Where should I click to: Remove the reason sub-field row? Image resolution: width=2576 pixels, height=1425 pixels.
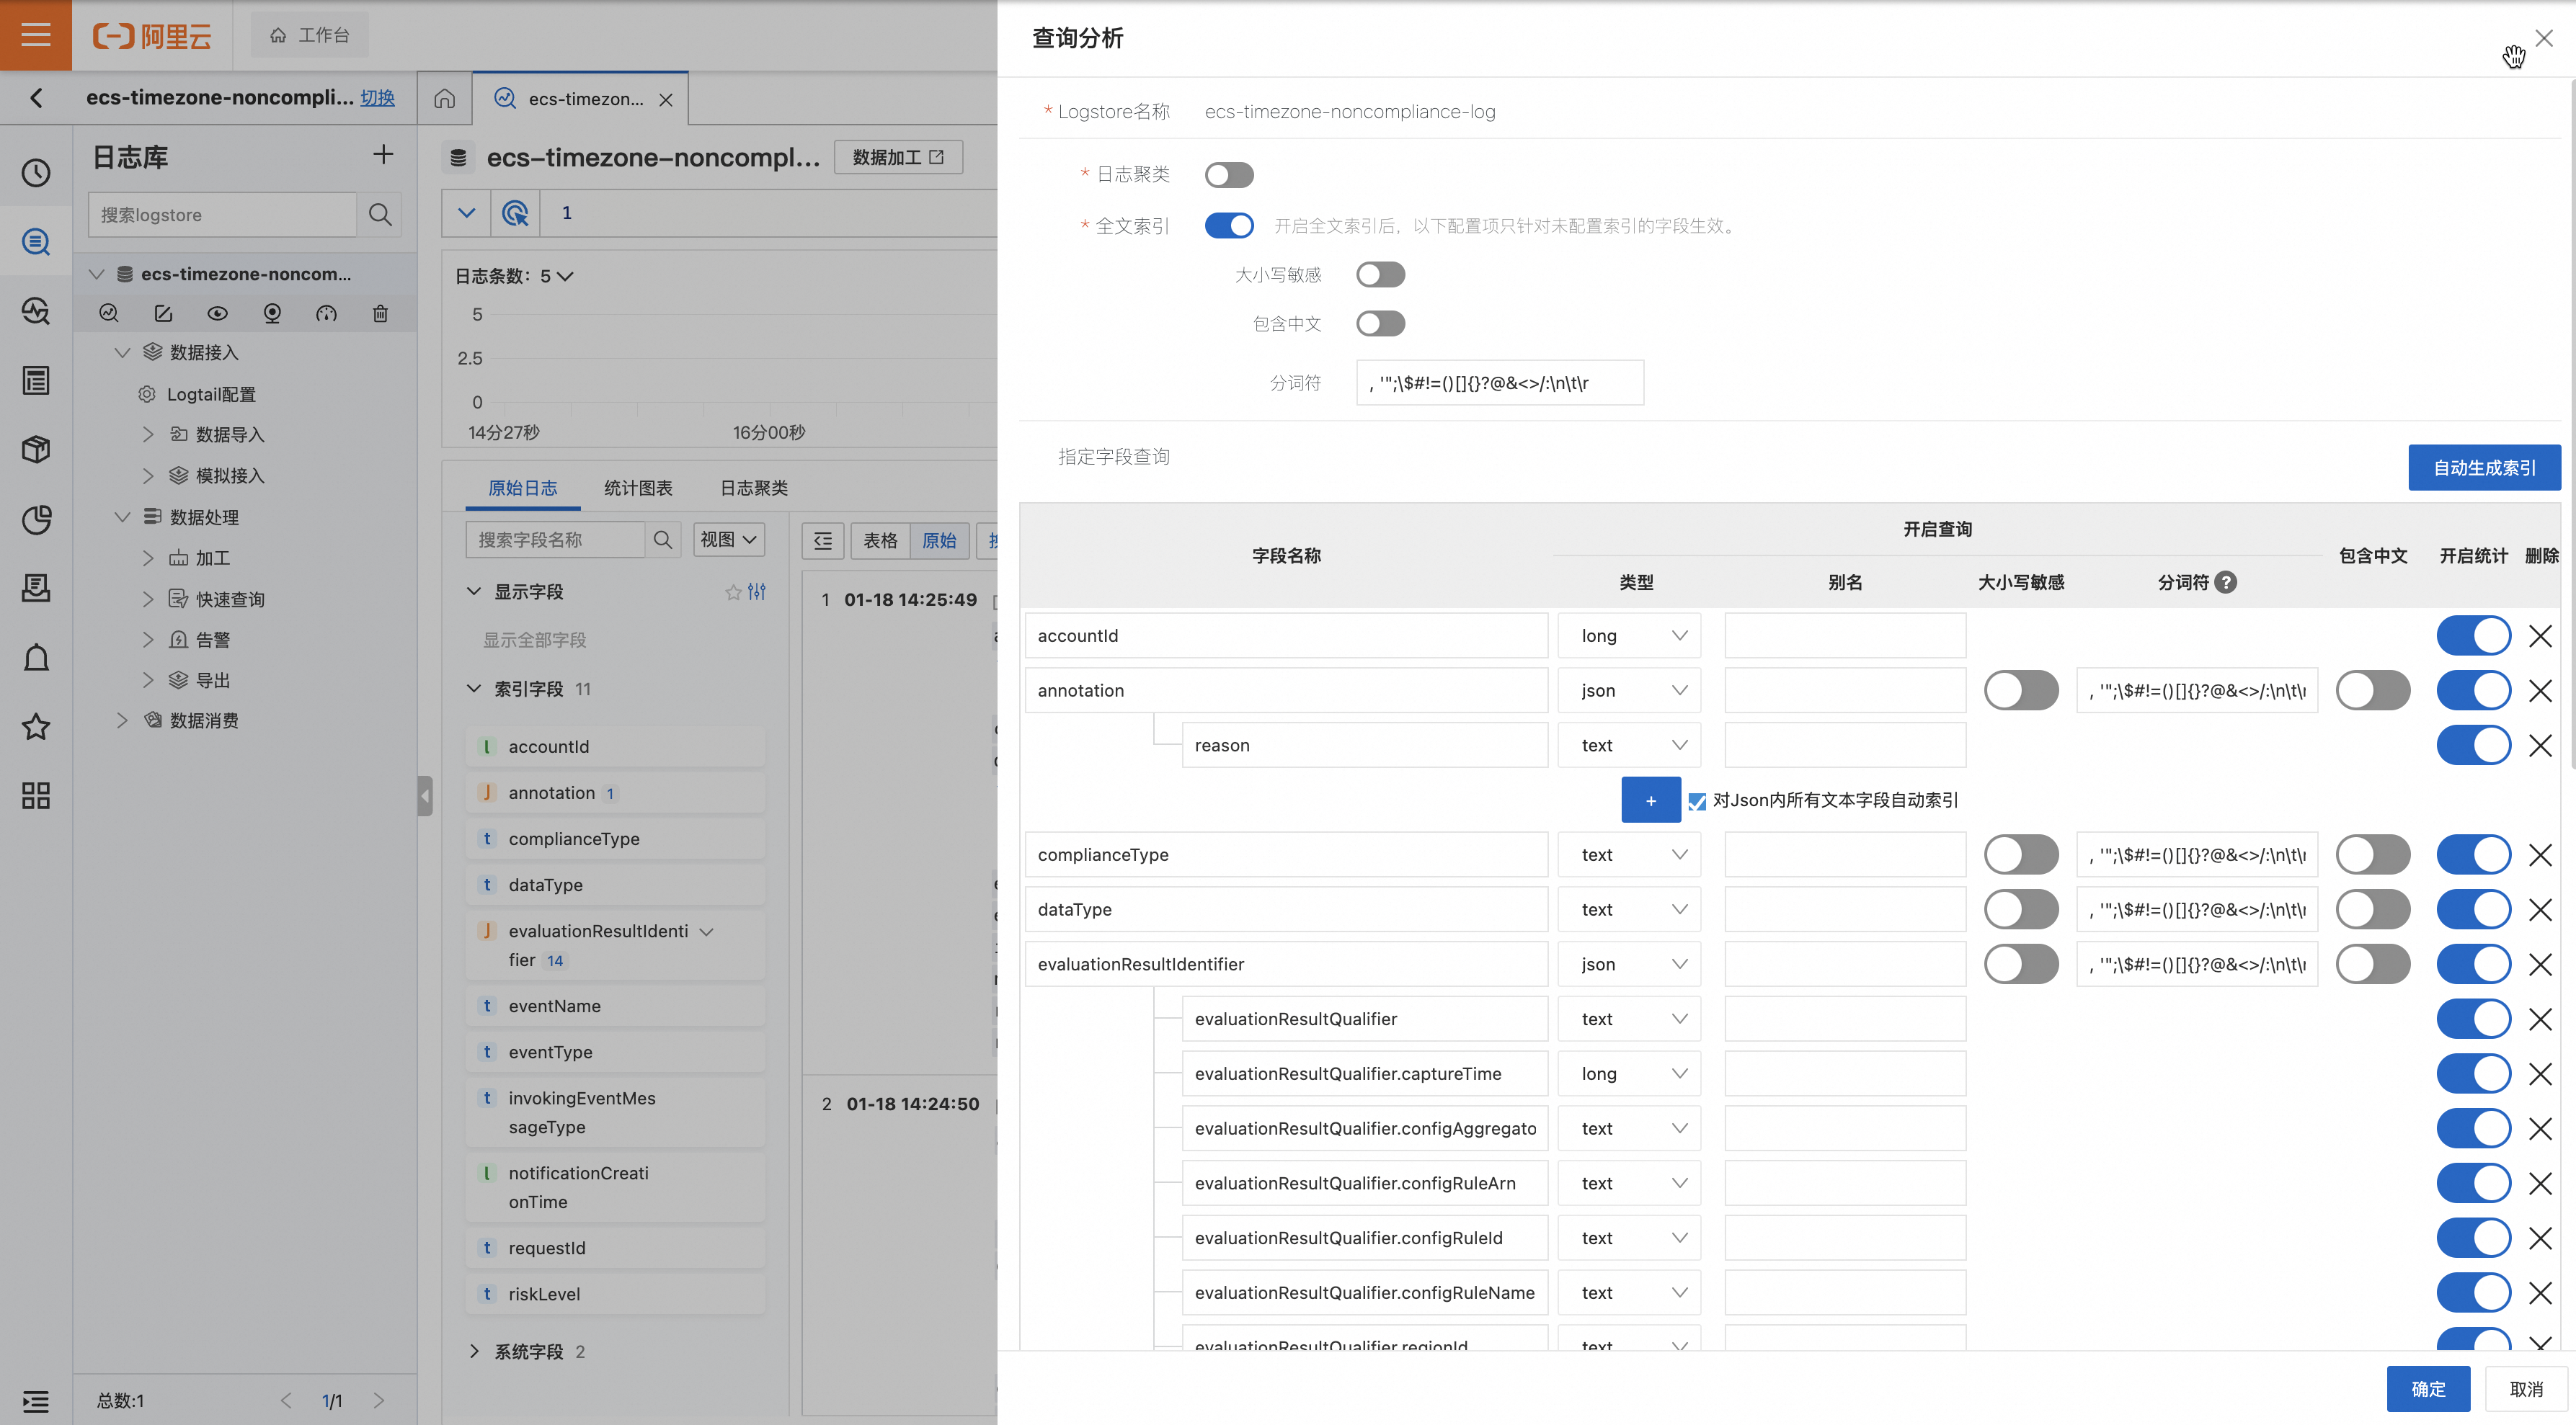coord(2540,746)
